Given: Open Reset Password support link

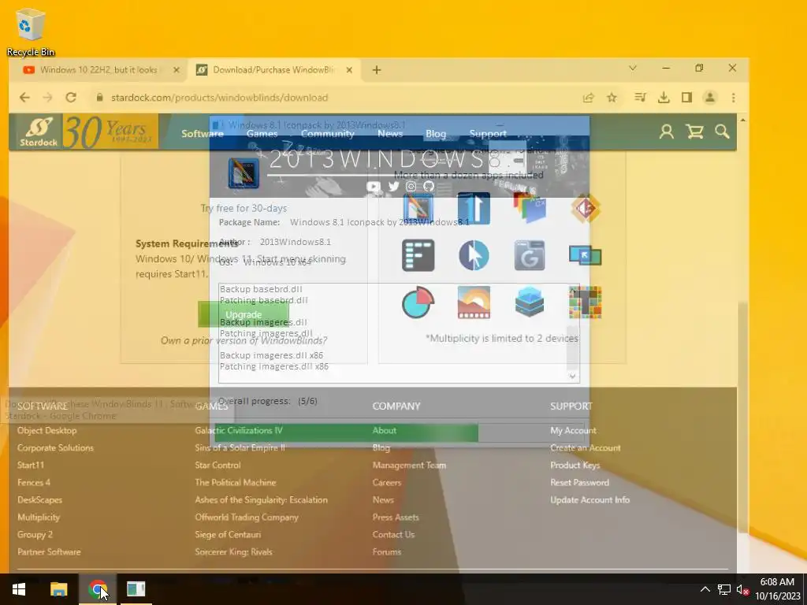Looking at the screenshot, I should (x=579, y=483).
